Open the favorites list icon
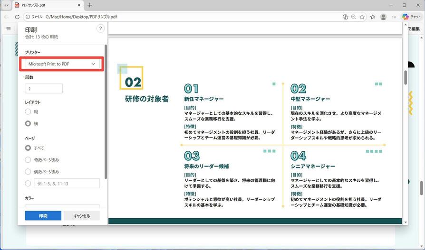This screenshot has width=425, height=250. 373,17
